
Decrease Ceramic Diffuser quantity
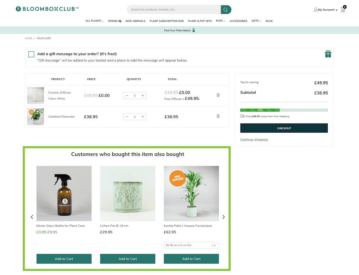[x=127, y=95]
